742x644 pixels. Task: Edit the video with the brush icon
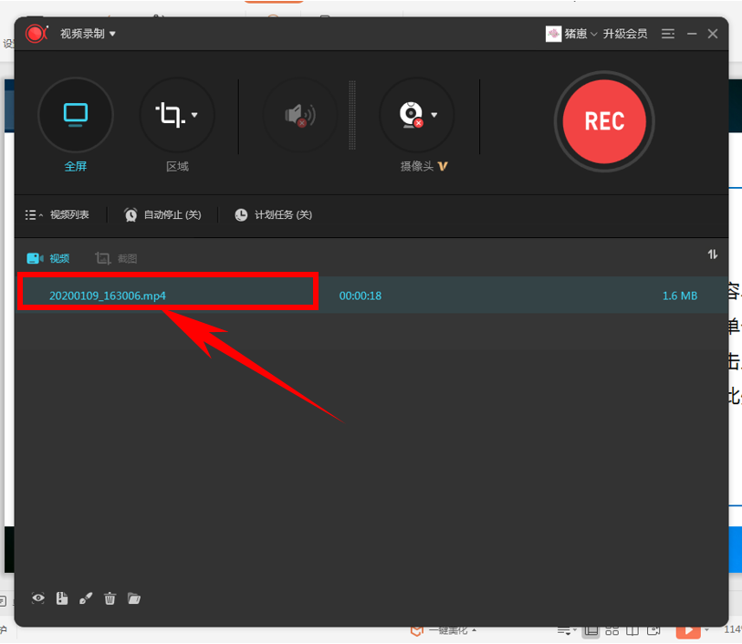[x=86, y=598]
